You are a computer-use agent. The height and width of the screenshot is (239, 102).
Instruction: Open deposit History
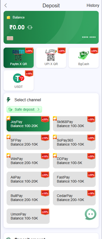(x=93, y=6)
